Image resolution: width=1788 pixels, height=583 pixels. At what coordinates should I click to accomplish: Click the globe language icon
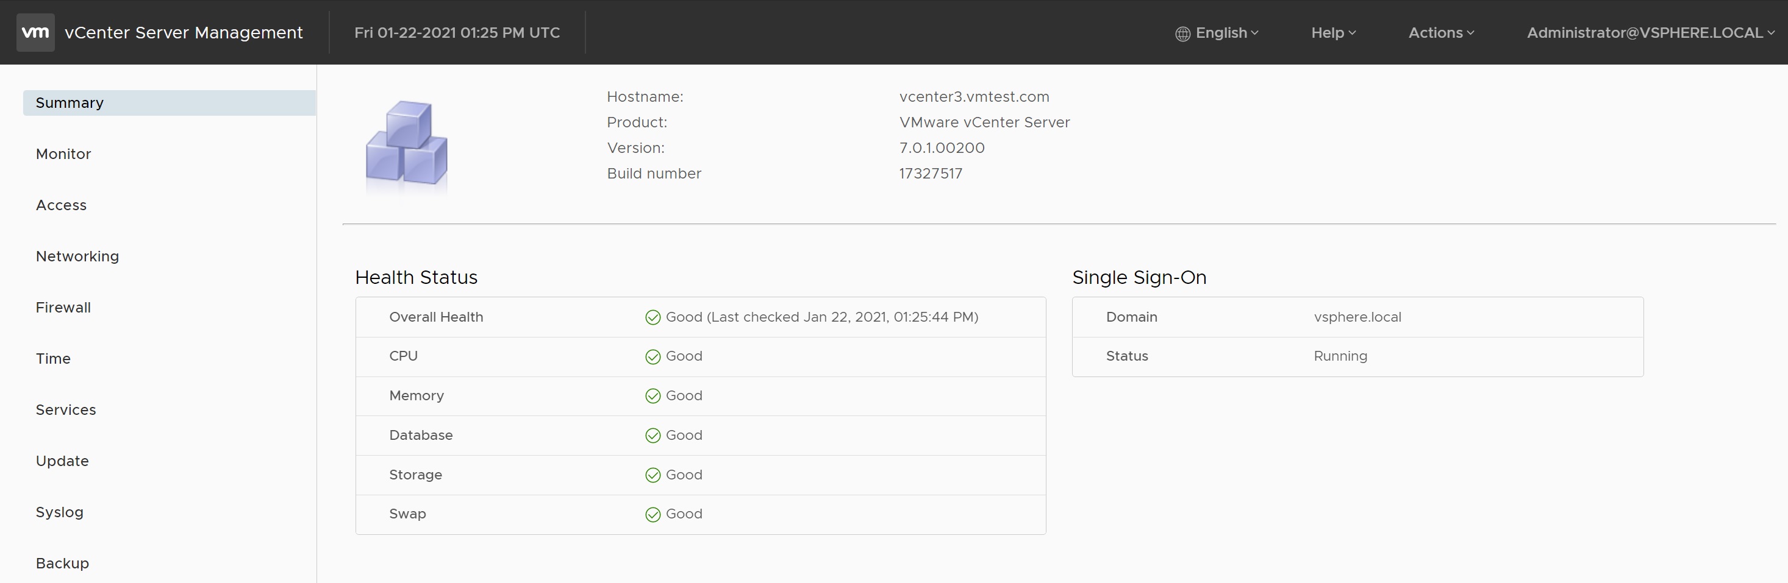(x=1182, y=34)
